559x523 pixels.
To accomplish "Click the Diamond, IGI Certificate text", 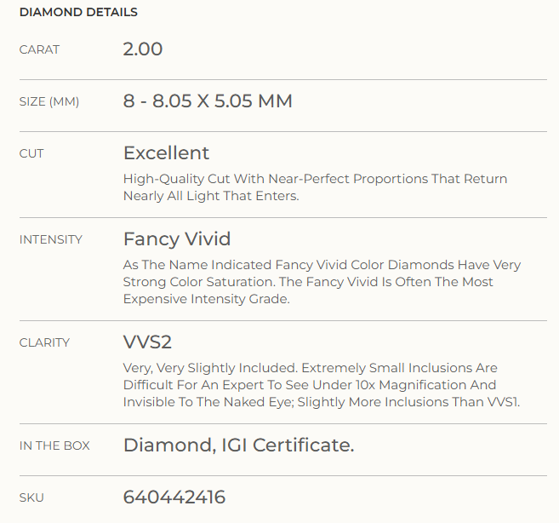I will pyautogui.click(x=238, y=445).
